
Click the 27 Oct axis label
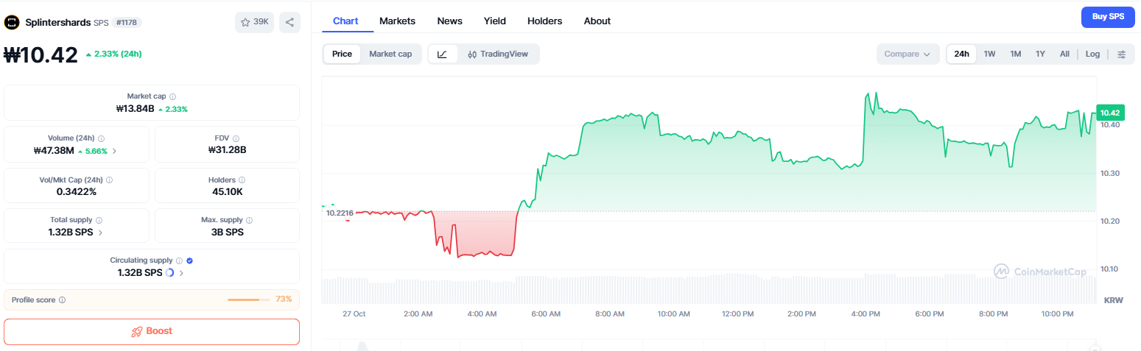(x=354, y=314)
